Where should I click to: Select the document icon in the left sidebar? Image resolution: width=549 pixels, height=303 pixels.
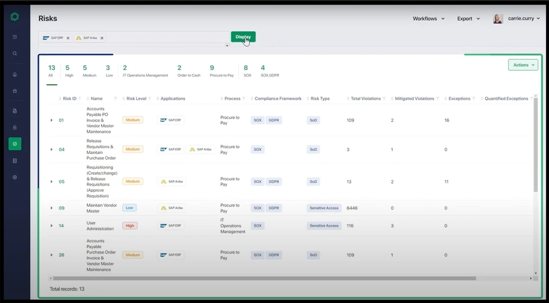[x=15, y=111]
